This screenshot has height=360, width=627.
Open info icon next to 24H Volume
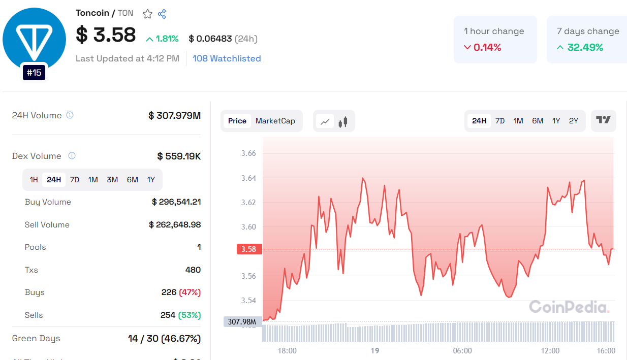pyautogui.click(x=70, y=115)
